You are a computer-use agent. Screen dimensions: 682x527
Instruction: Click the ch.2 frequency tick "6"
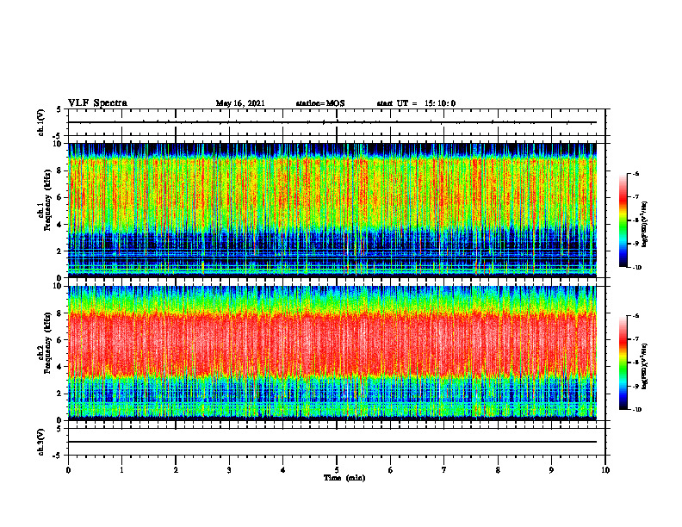tap(60, 340)
